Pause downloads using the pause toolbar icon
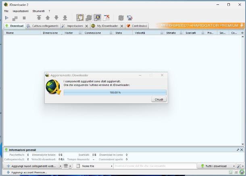 point(15,18)
